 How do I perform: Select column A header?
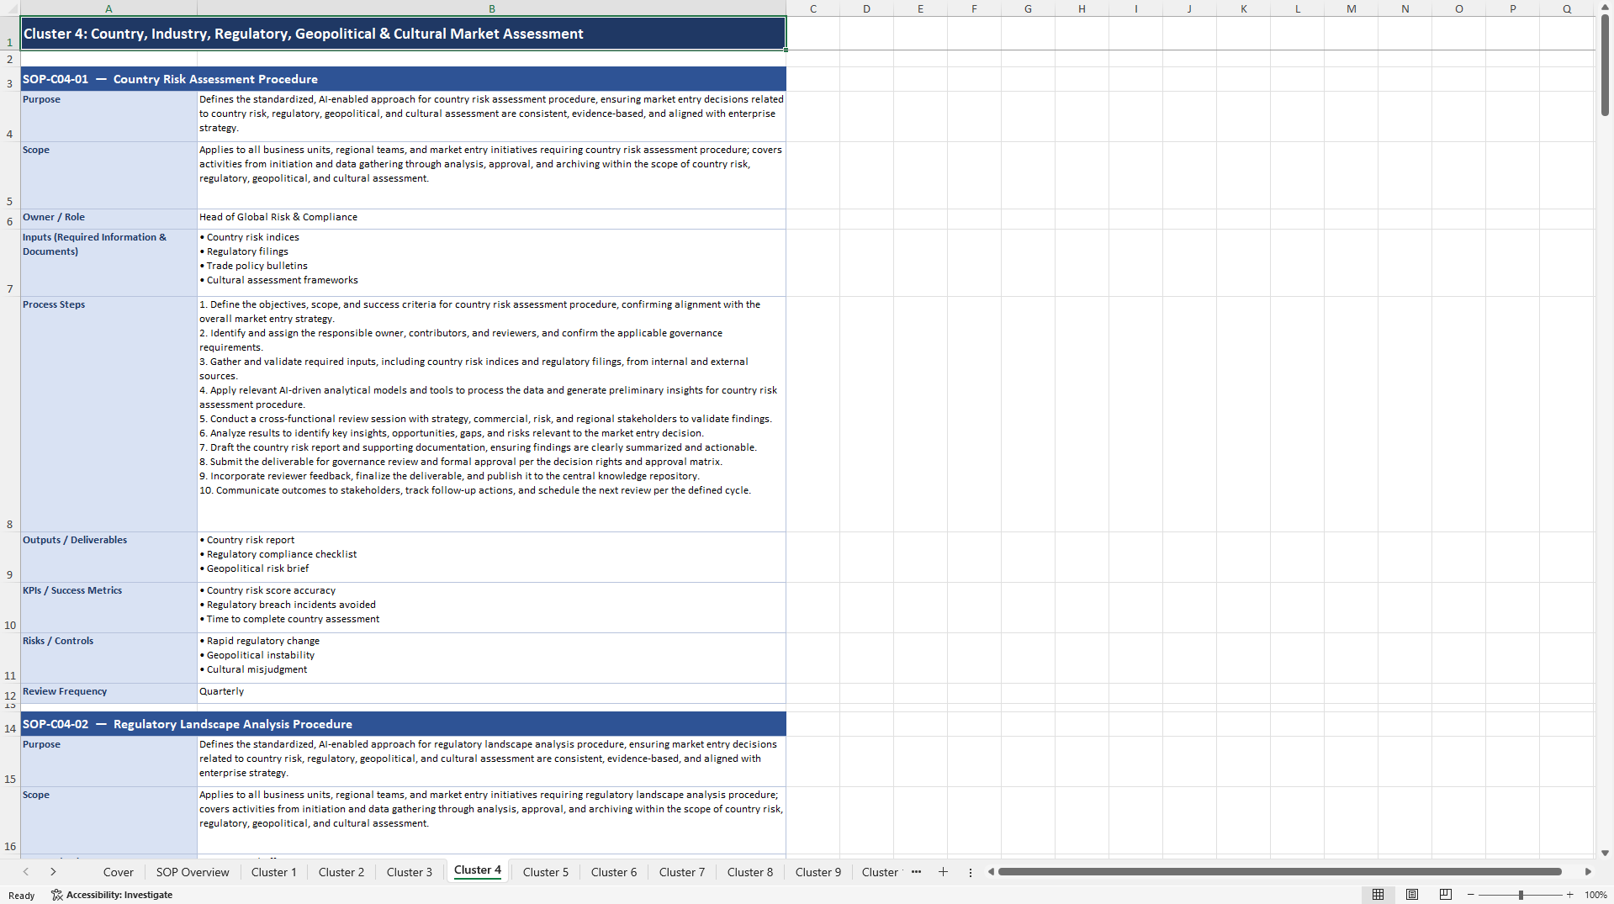click(108, 8)
